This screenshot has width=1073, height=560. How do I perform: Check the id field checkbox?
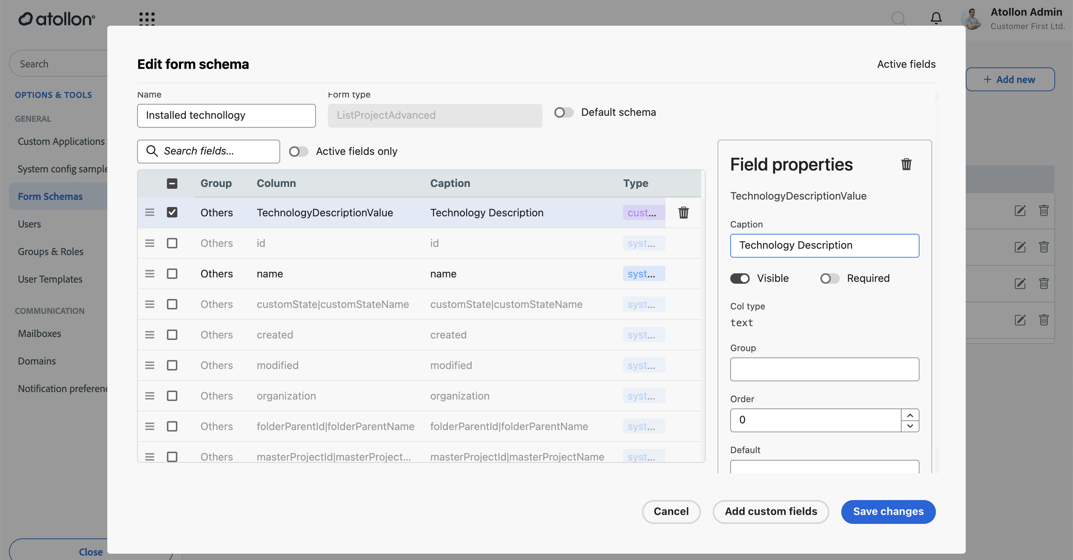point(172,243)
